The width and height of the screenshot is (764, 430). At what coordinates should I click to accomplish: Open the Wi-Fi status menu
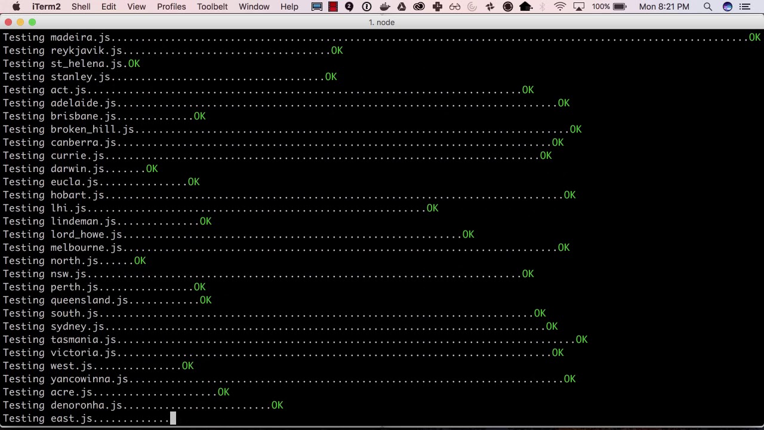pos(560,7)
